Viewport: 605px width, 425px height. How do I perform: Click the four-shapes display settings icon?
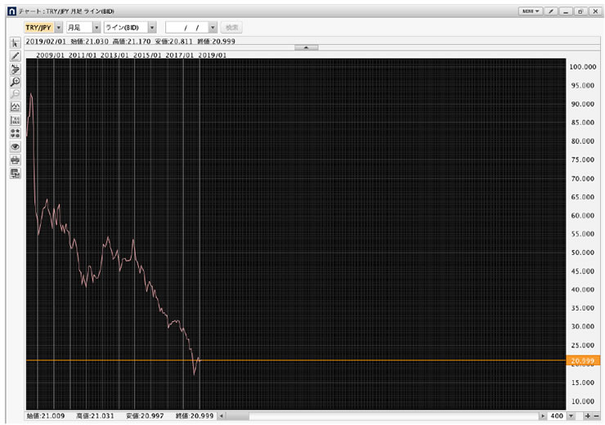click(15, 133)
